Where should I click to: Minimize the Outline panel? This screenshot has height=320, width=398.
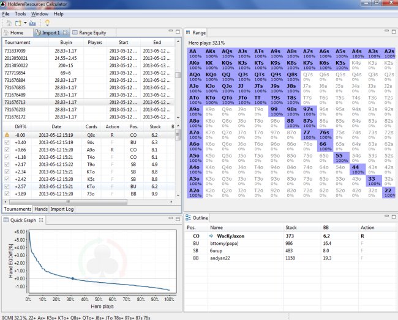point(386,216)
